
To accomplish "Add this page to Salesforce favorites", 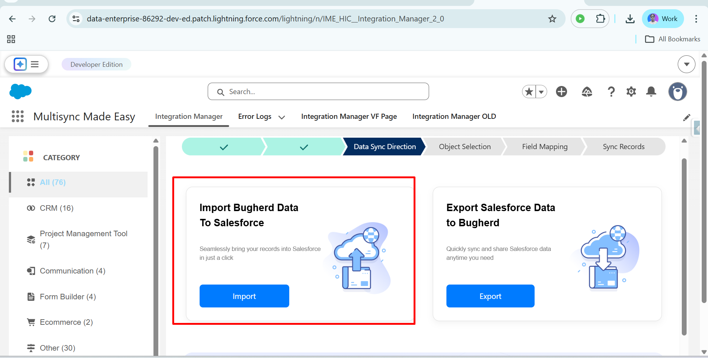I will point(529,92).
